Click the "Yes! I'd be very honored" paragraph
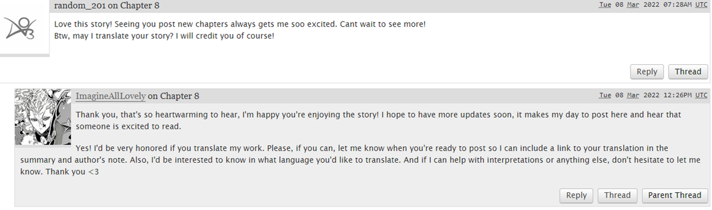712x210 pixels. tap(360, 160)
